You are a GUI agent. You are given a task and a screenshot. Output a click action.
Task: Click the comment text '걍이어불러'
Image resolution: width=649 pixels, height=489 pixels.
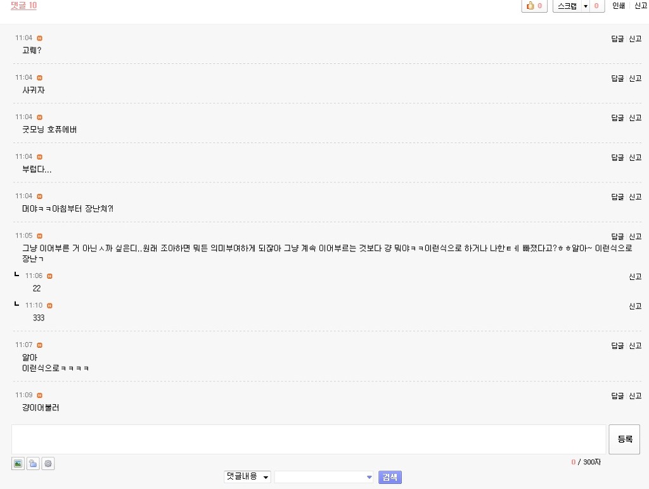click(x=41, y=408)
